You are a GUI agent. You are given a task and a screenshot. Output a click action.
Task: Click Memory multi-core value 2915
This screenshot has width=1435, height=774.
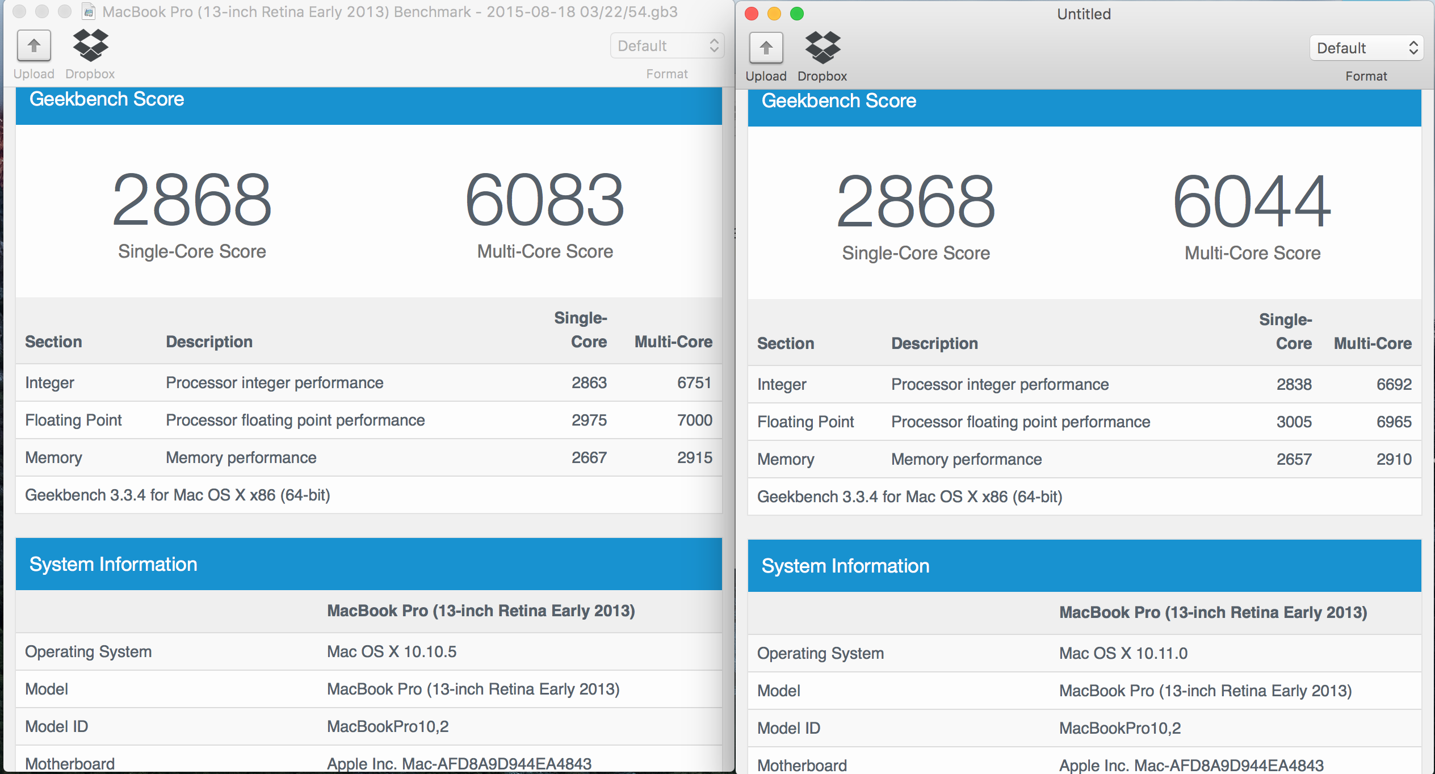pyautogui.click(x=694, y=457)
